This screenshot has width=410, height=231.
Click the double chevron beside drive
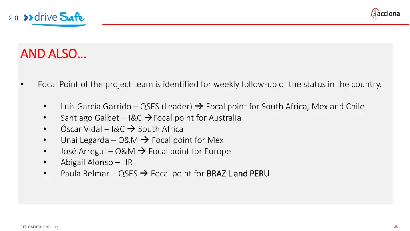(28, 18)
